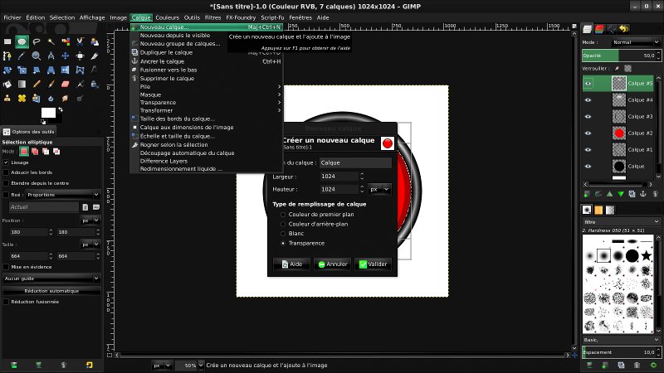Select the Fuzzy Select magic wand tool
Screen dimensions: 664x373
pos(51,41)
